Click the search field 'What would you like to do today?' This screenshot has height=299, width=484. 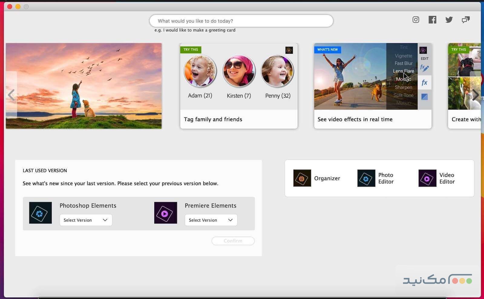click(x=241, y=21)
